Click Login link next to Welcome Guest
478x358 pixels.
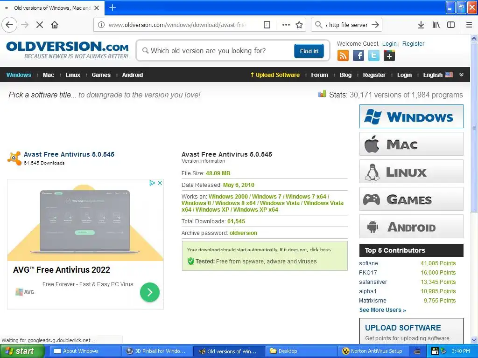coord(389,43)
